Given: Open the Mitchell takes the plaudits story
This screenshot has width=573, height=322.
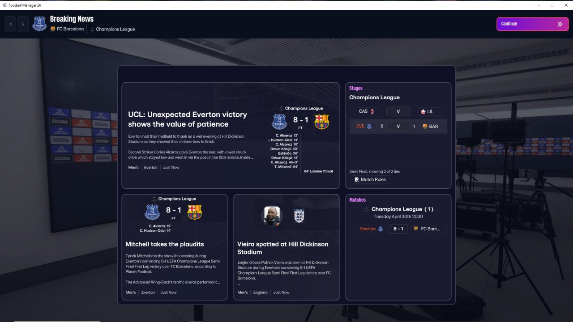Looking at the screenshot, I should point(165,244).
